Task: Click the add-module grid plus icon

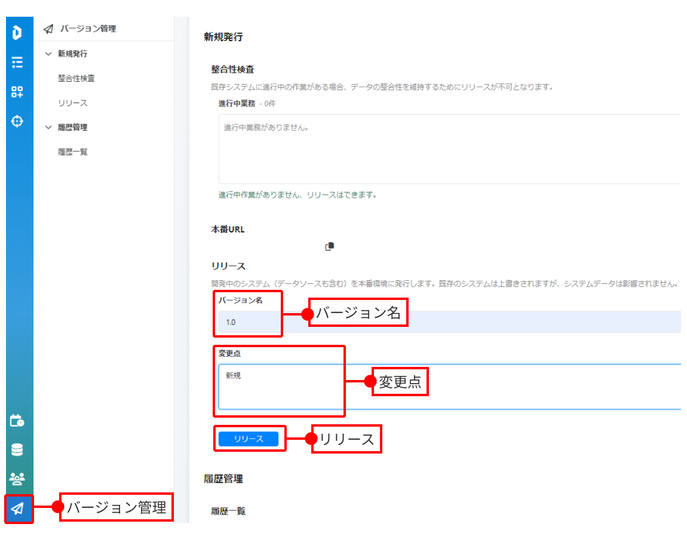Action: (17, 91)
